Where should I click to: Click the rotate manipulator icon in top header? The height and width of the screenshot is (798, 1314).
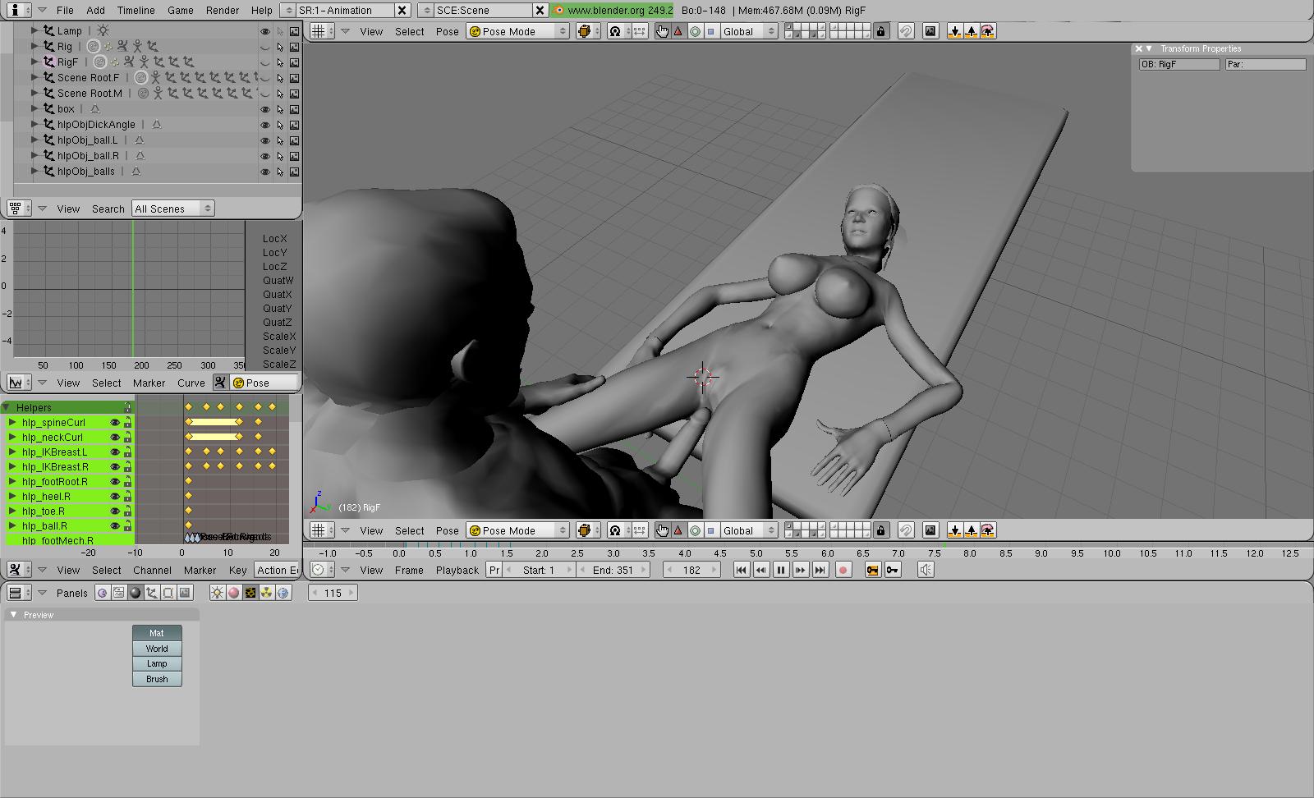(695, 31)
